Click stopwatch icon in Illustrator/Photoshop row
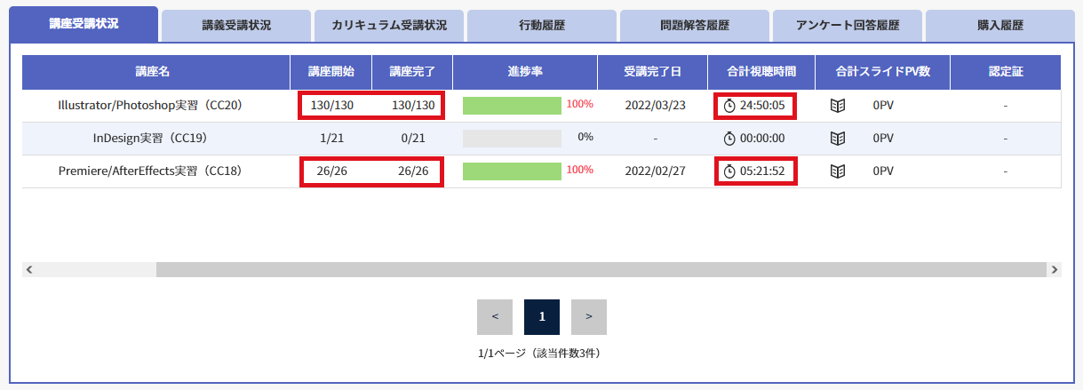1083x390 pixels. pos(729,106)
